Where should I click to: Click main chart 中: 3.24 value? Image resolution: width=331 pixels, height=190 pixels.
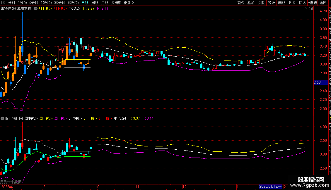(x=74, y=9)
